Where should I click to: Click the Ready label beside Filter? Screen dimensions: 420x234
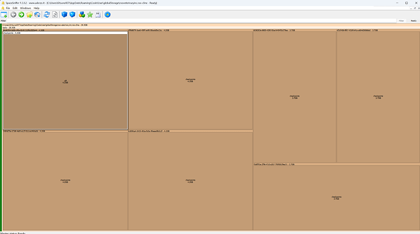413,21
